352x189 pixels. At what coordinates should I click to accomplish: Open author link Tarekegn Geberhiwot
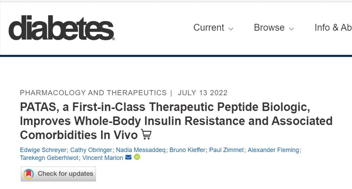pos(49,158)
